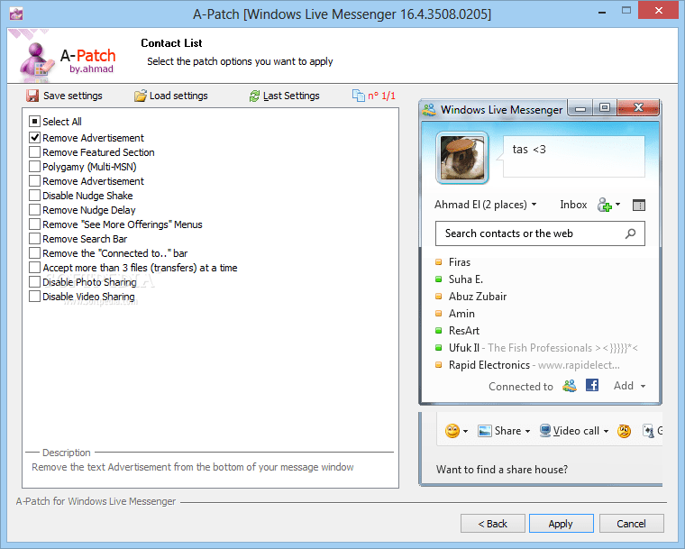The height and width of the screenshot is (549, 685).
Task: Click the "Want to find a share house?" ad text
Action: [x=502, y=470]
